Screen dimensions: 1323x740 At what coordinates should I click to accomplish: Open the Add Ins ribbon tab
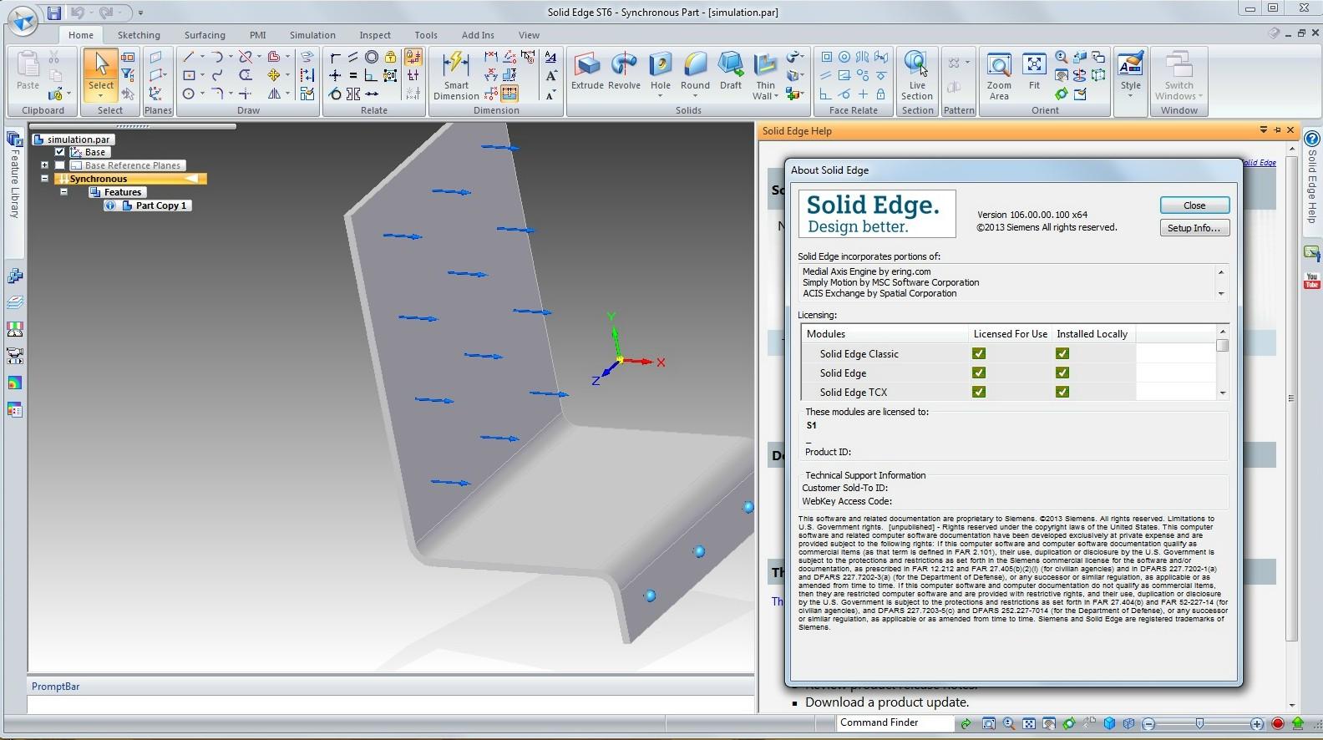pyautogui.click(x=478, y=35)
